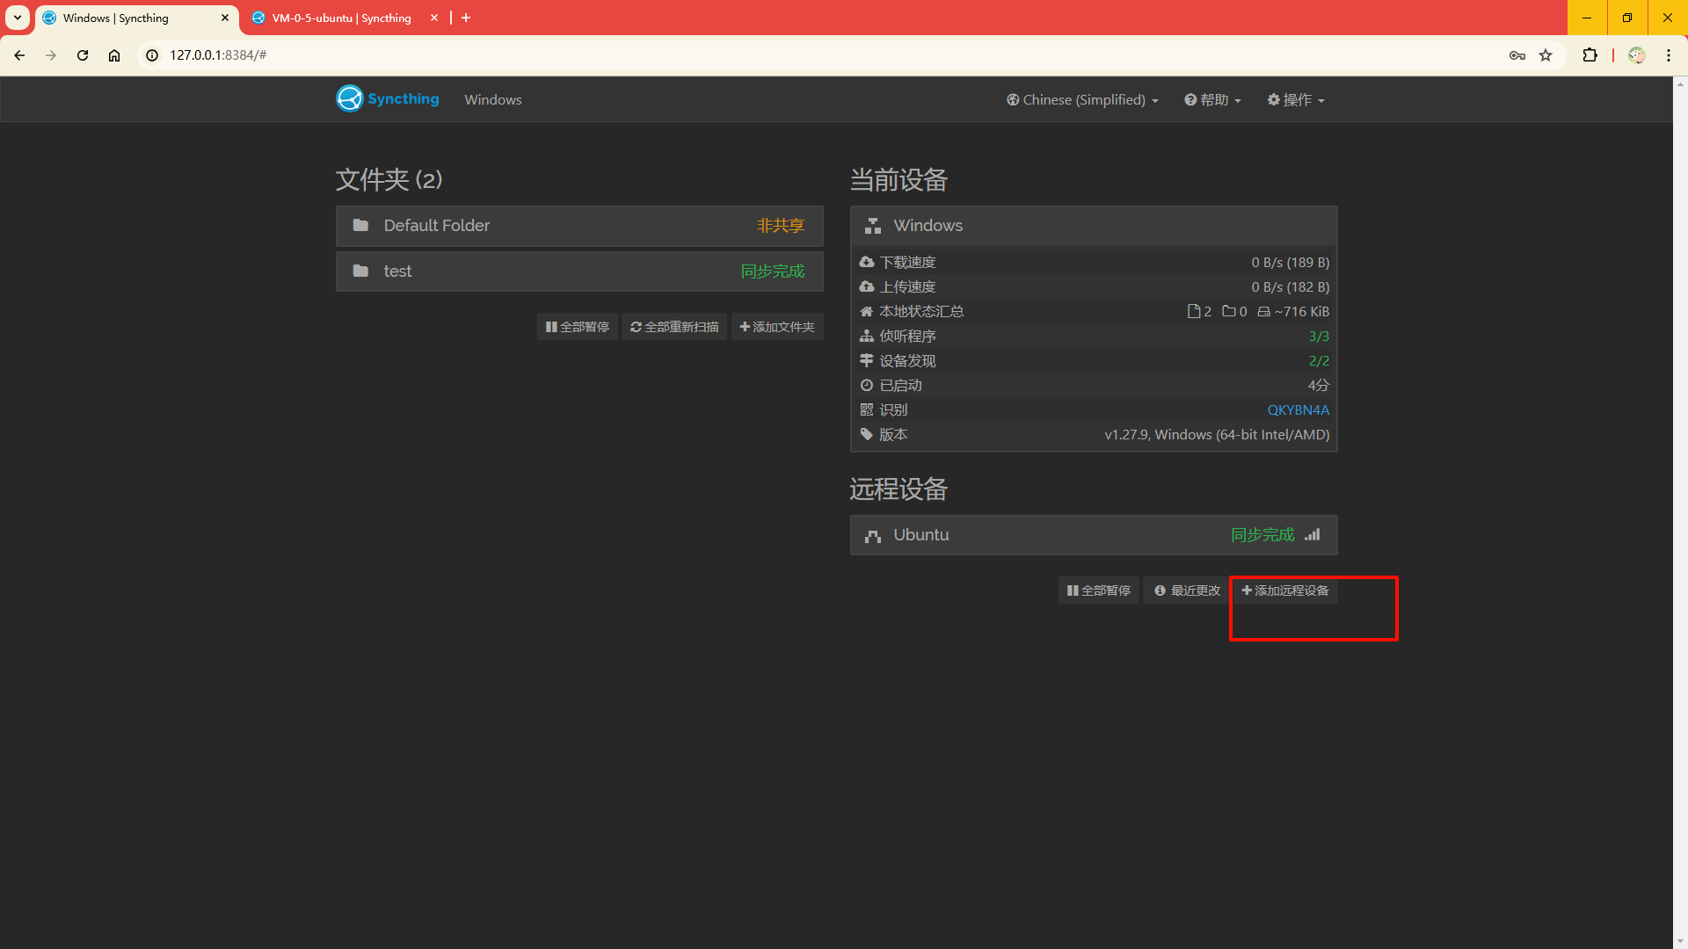The height and width of the screenshot is (949, 1688).
Task: Click the identification label icon
Action: (x=865, y=409)
